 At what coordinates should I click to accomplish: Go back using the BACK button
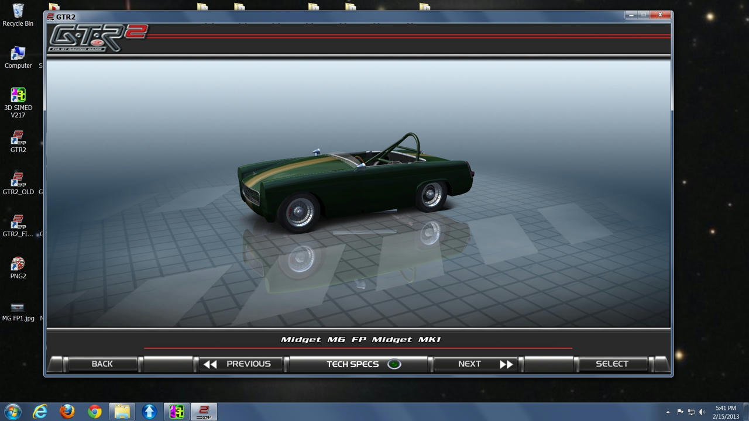coord(102,364)
